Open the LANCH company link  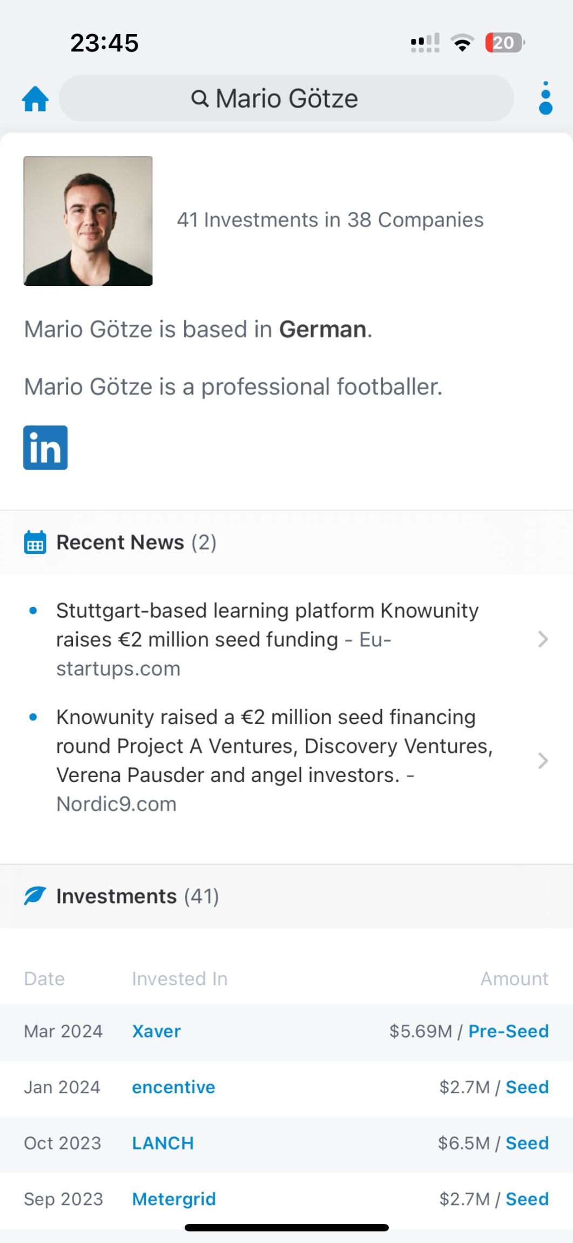click(x=163, y=1143)
